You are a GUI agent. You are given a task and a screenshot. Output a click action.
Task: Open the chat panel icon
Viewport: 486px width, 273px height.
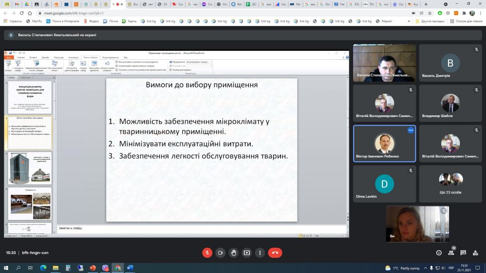pos(463,253)
